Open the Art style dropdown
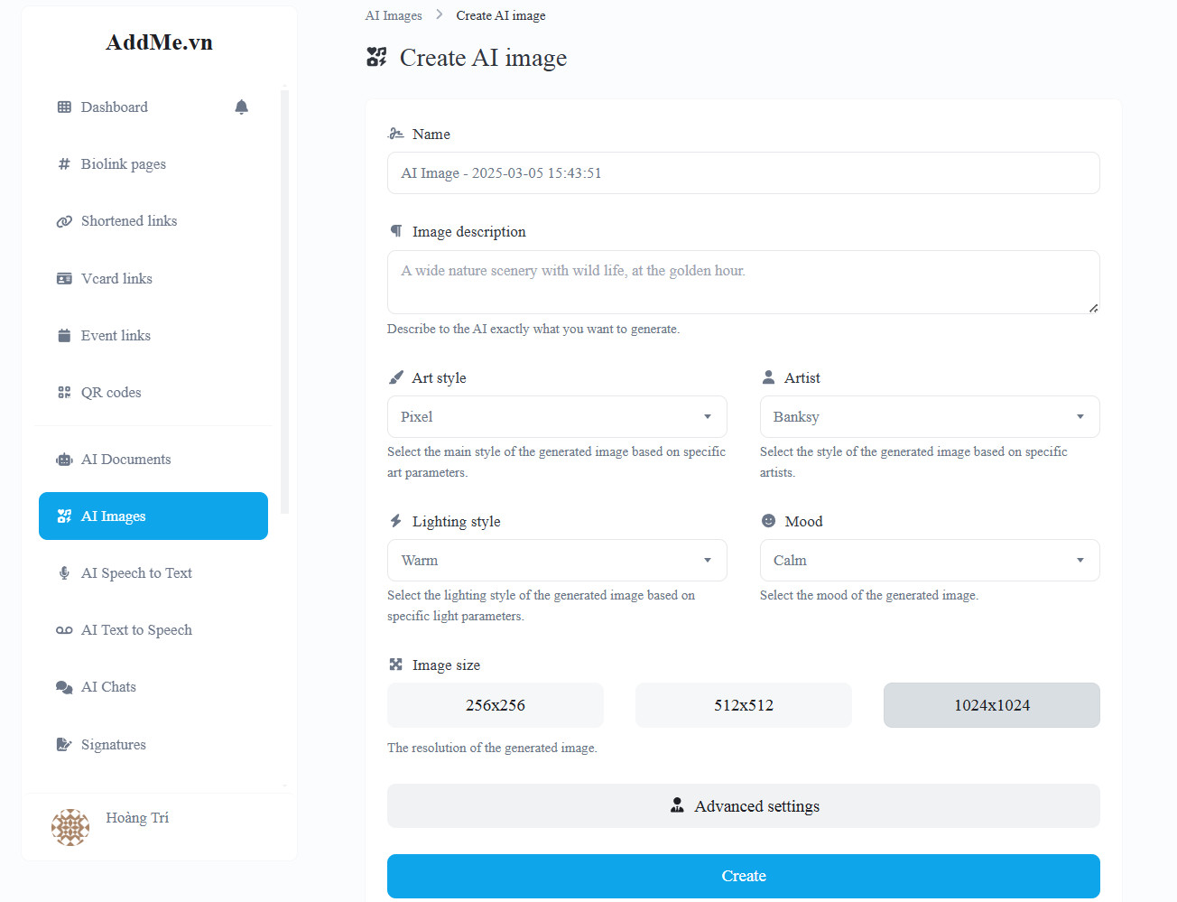Screen dimensions: 1177x902 [557, 417]
